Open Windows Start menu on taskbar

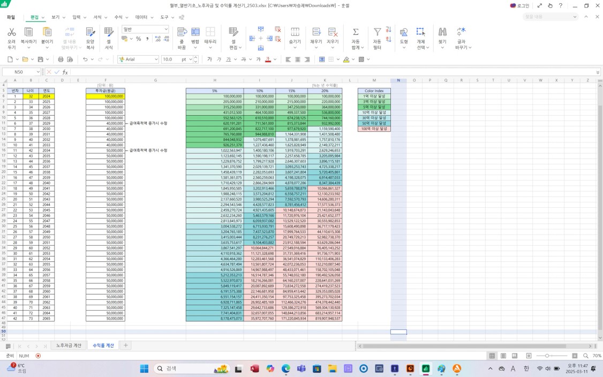point(144,368)
